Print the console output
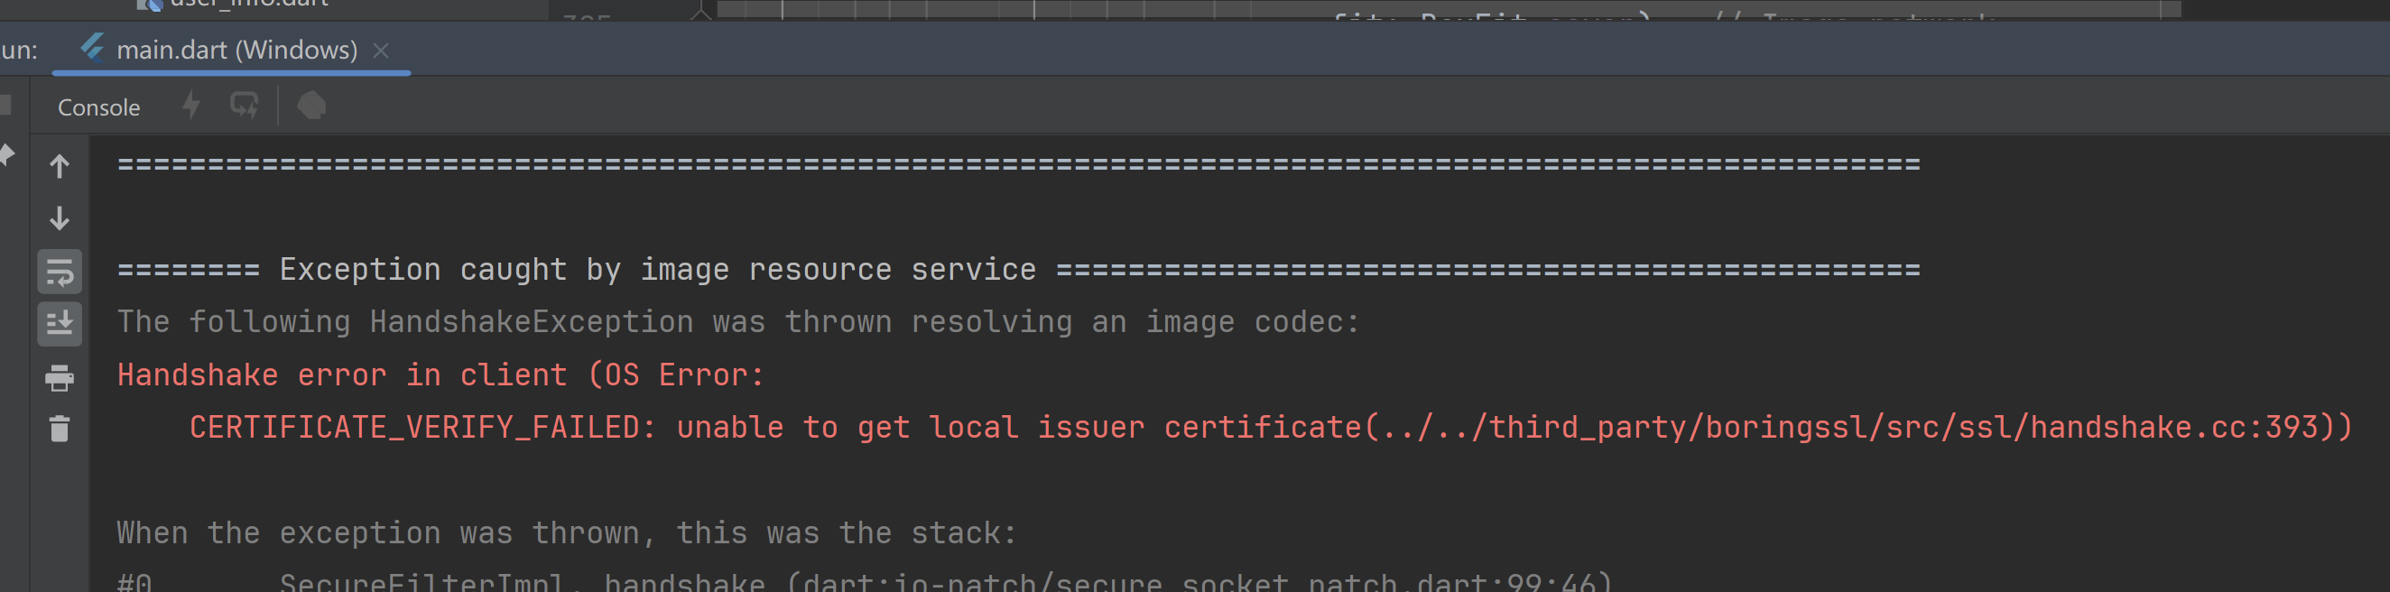This screenshot has height=592, width=2390. point(60,377)
